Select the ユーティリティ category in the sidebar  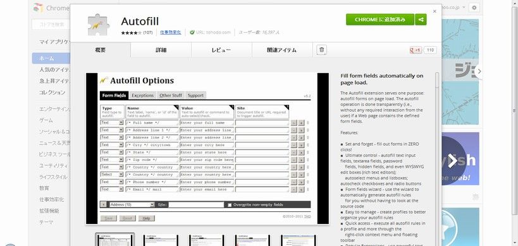click(54, 166)
